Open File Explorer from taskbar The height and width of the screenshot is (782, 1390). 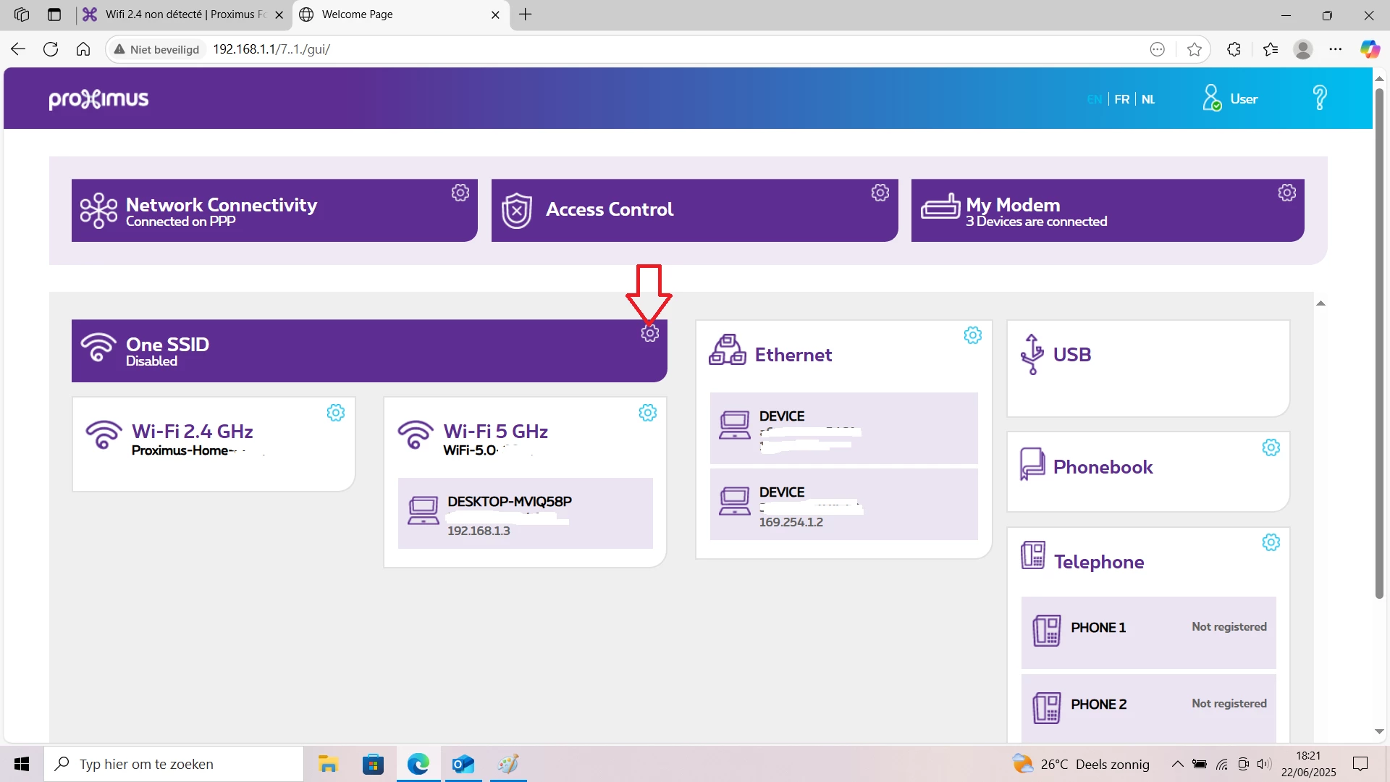(x=328, y=764)
